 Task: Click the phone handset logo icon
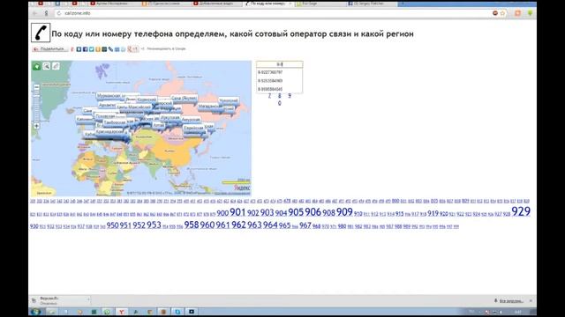click(x=41, y=33)
